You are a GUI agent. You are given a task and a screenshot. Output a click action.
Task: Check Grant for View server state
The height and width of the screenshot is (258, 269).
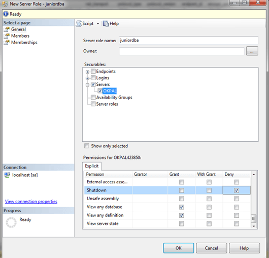coord(182,223)
